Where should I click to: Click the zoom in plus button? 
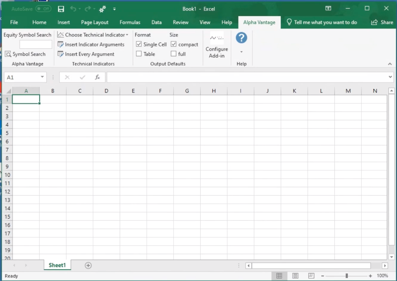(370, 276)
